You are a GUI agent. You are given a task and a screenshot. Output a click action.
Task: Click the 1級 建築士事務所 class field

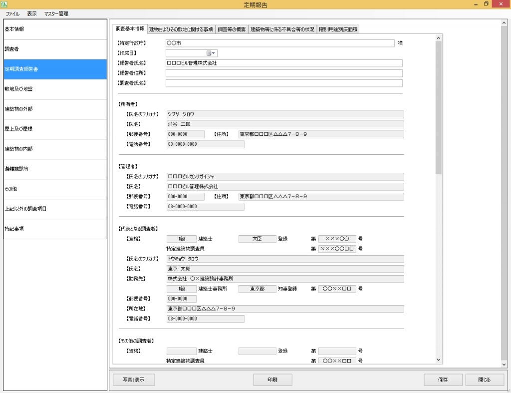click(x=182, y=289)
